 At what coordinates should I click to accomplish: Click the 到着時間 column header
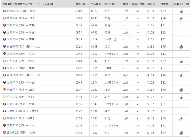(x=96, y=4)
